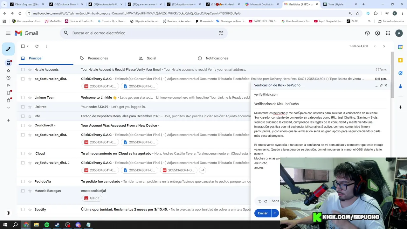Go to newer-older next page arrow

[x=384, y=46]
